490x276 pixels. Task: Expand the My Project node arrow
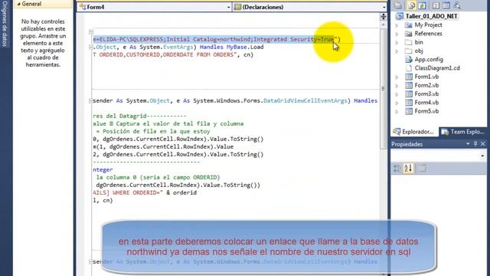tap(397, 25)
